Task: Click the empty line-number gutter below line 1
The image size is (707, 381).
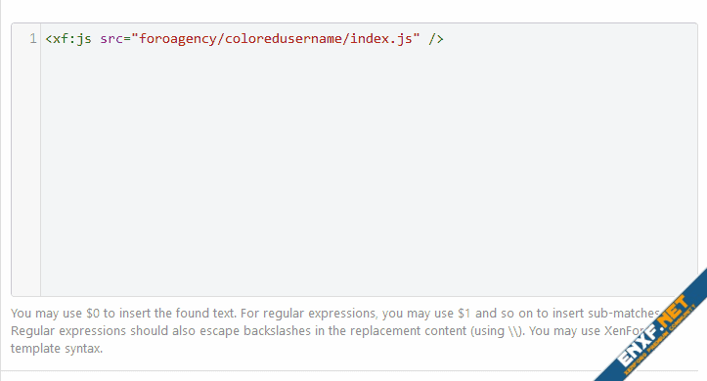Action: tap(26, 171)
